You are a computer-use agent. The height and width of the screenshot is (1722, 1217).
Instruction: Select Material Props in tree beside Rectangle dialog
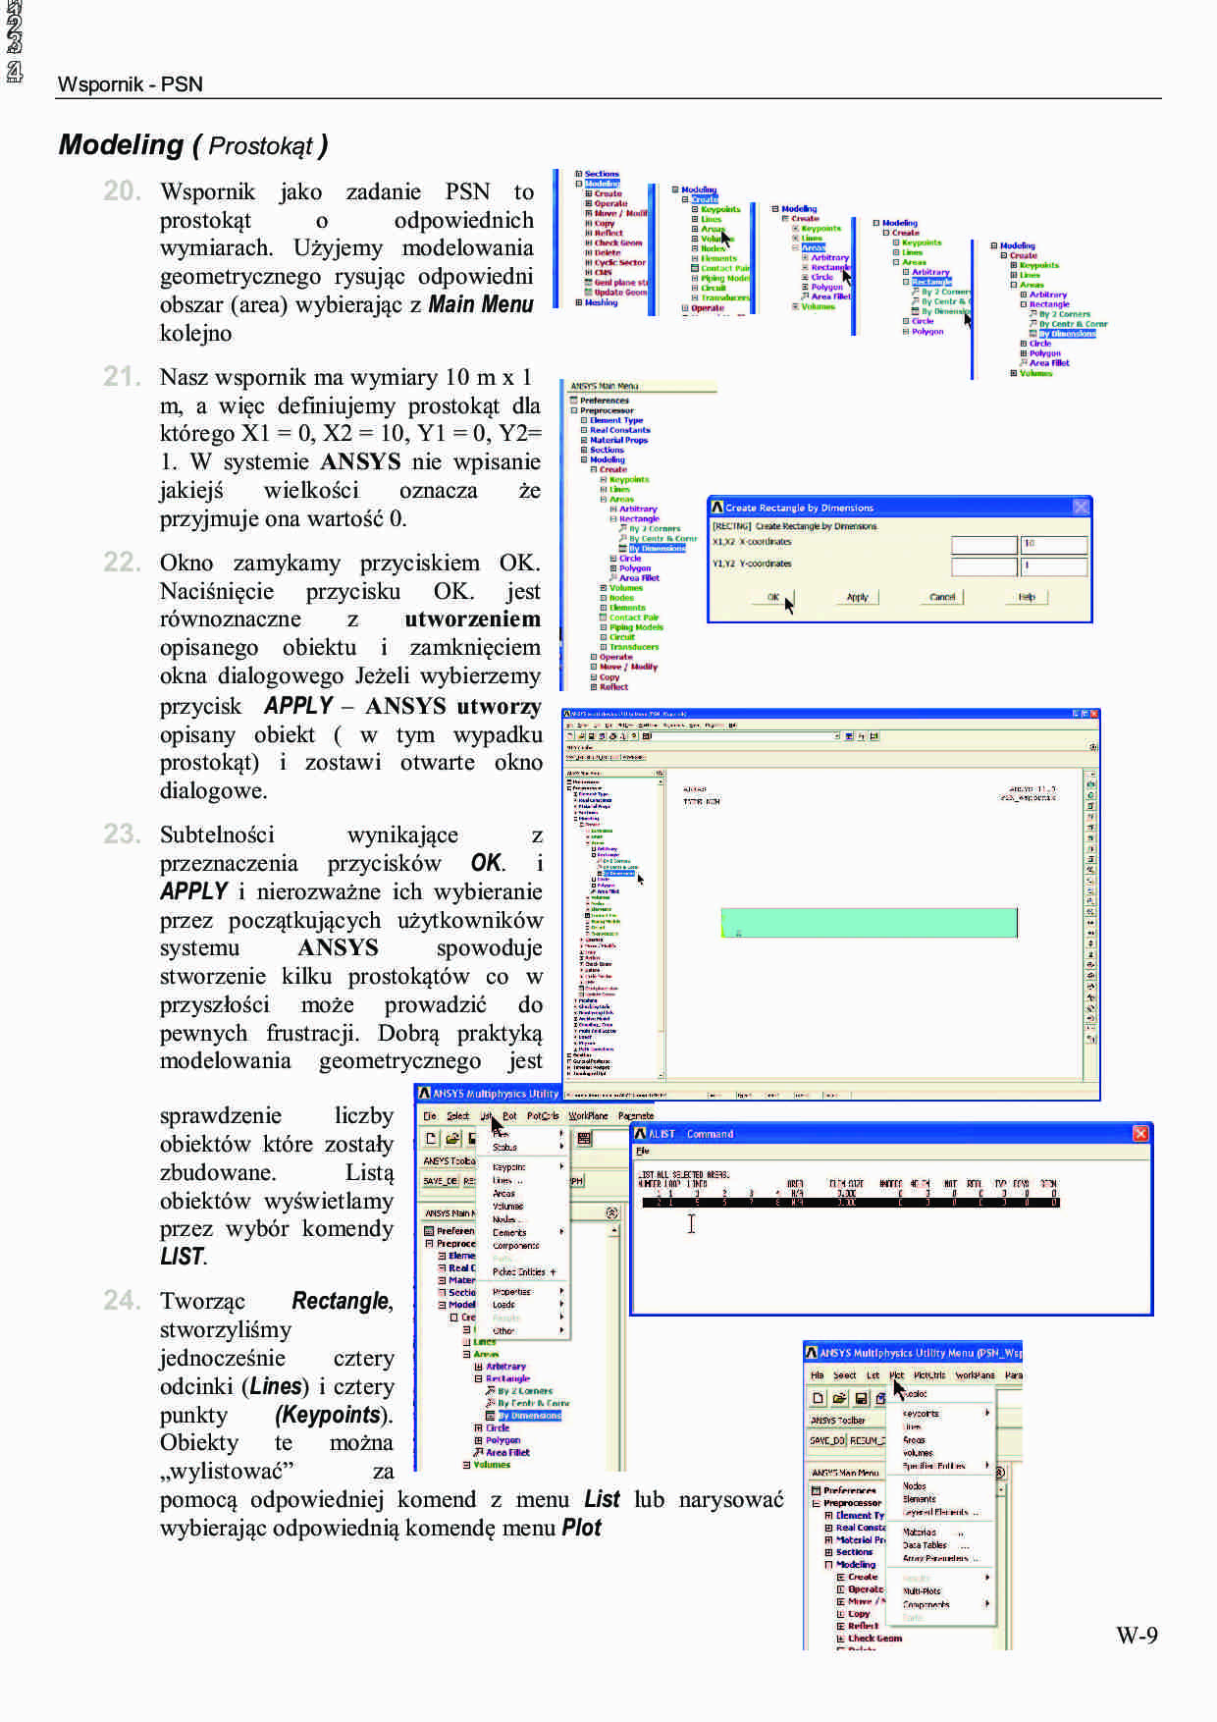coord(619,440)
